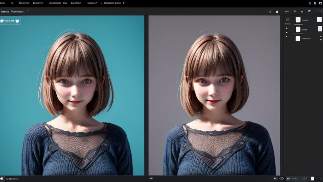
Task: Toggle the pill-shaped switch icon in bottom bar
Action: click(x=281, y=178)
